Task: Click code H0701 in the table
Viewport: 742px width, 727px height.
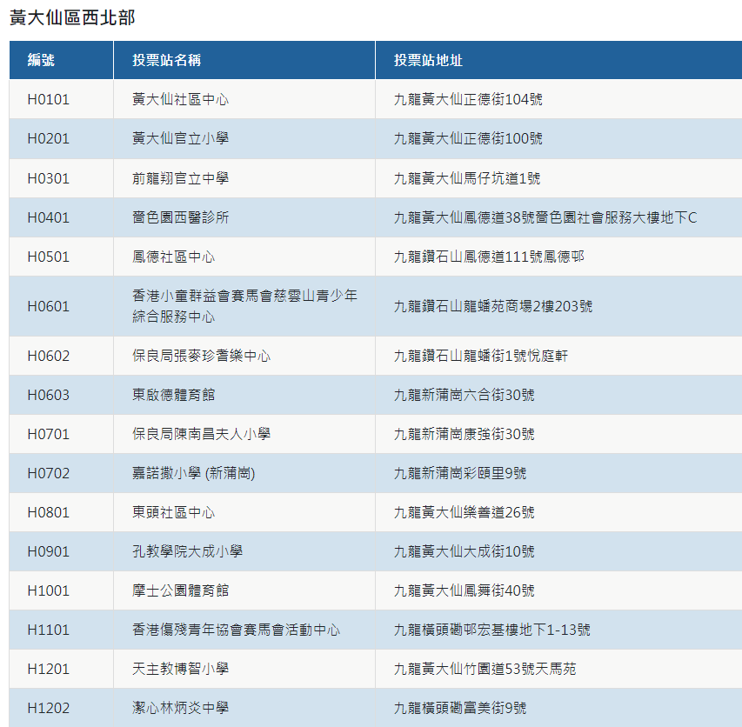Action: pos(48,434)
